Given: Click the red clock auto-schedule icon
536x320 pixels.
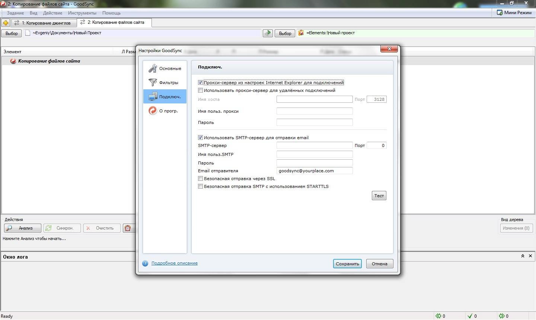Looking at the screenshot, I should [128, 228].
